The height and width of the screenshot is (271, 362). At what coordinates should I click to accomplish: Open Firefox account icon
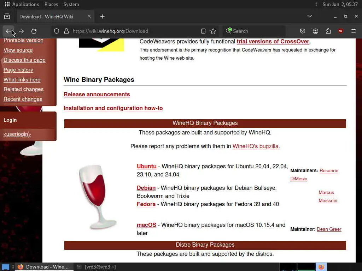point(315,31)
